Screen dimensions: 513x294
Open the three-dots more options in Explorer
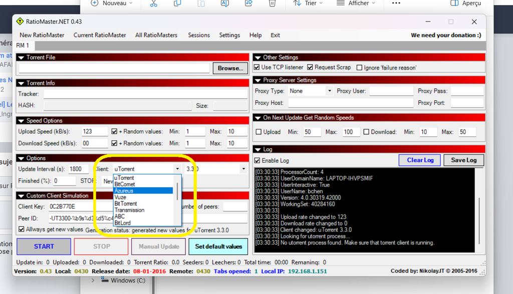396,4
